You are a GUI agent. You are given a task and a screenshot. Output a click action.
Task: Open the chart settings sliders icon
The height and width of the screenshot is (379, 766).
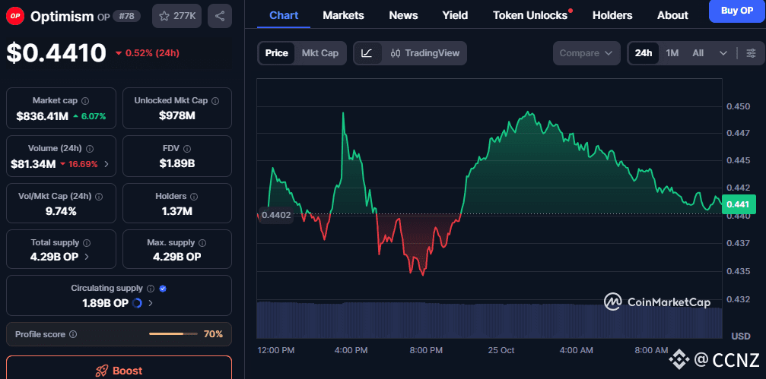(x=751, y=53)
